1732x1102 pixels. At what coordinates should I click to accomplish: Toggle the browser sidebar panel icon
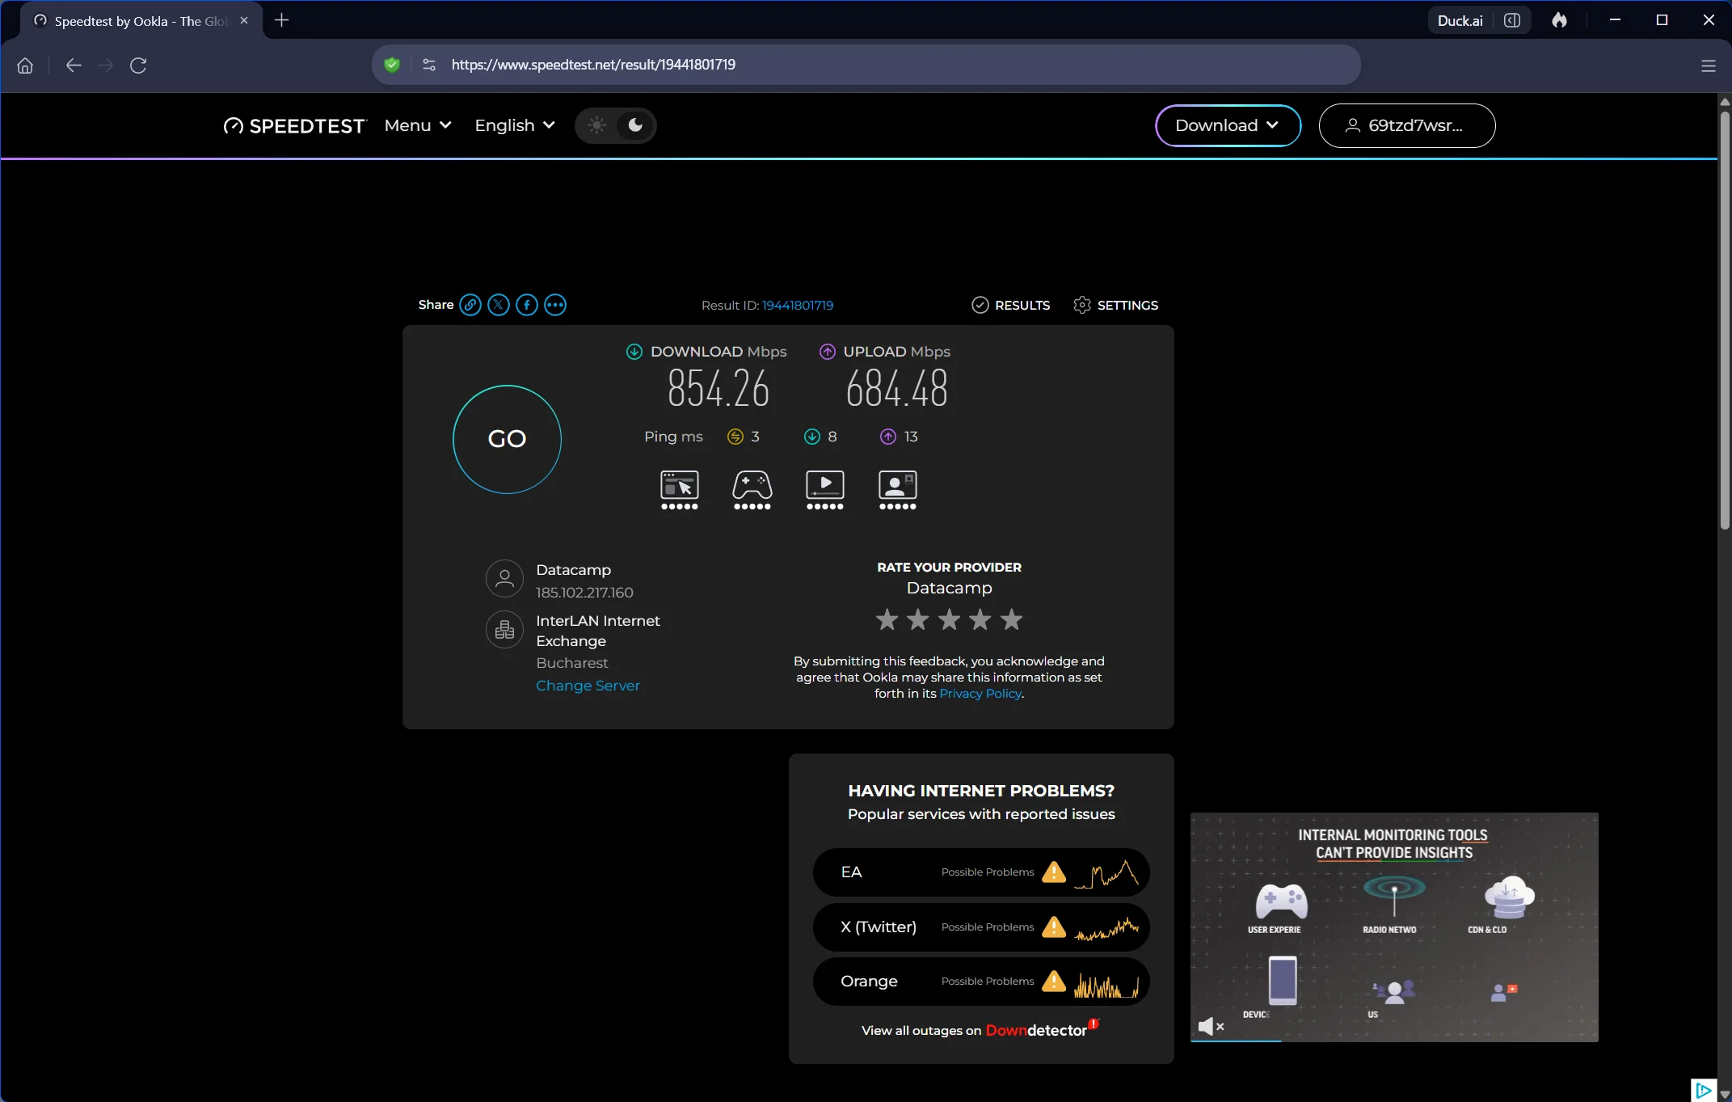coord(1512,20)
